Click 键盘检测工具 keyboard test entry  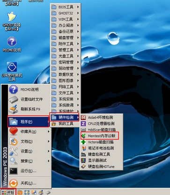[x=101, y=154]
